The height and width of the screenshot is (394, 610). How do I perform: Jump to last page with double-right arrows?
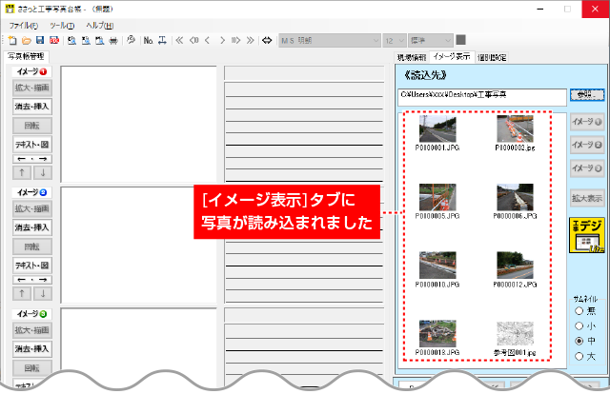click(251, 40)
